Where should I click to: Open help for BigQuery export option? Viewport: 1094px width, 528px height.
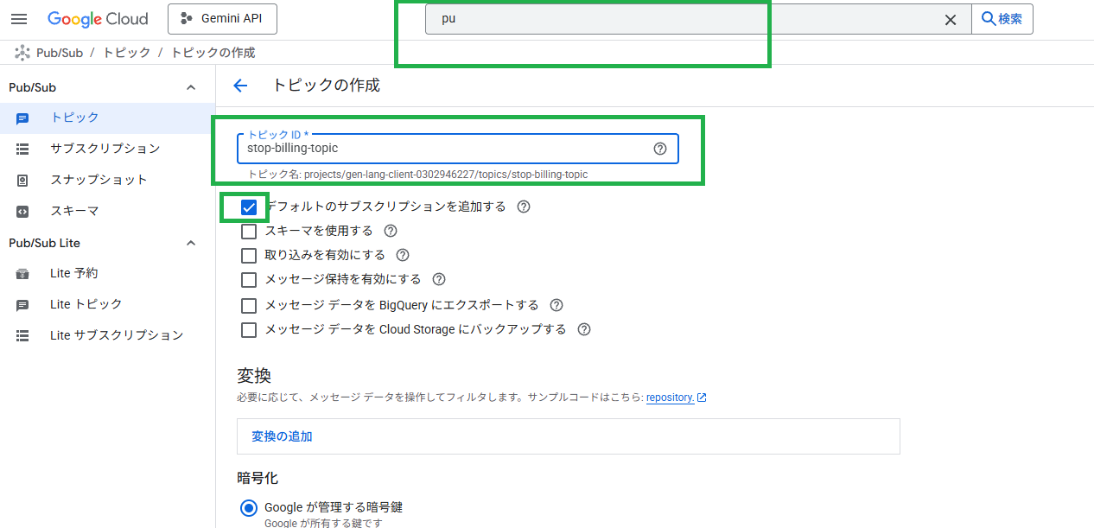[557, 305]
